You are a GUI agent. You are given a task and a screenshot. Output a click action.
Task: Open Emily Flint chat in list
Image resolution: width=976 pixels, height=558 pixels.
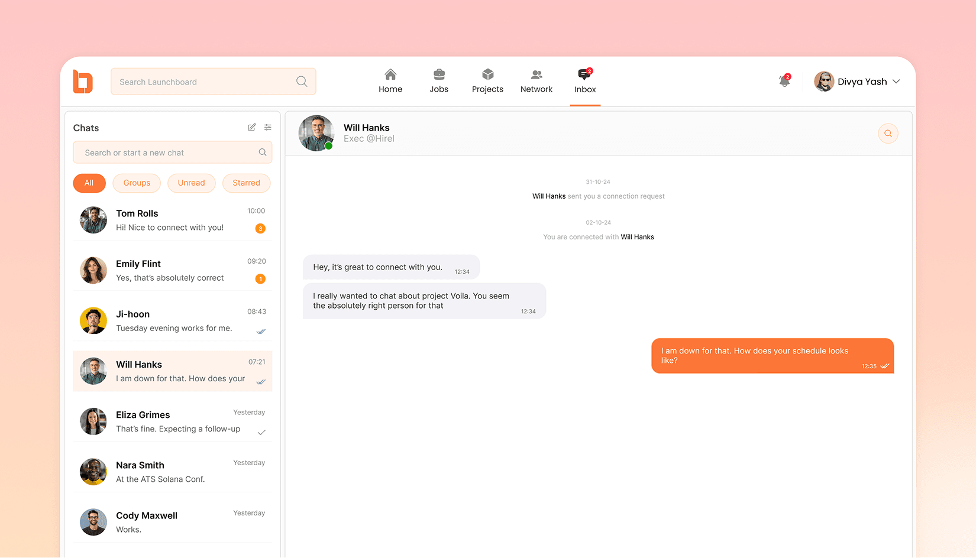click(x=173, y=271)
